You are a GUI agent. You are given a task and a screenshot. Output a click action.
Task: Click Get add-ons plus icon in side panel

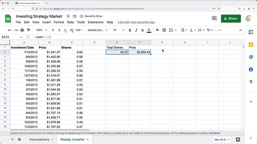pos(251,102)
